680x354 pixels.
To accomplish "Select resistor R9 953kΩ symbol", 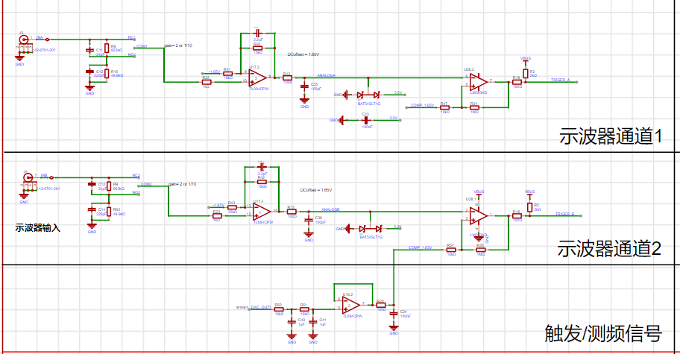I will pos(109,187).
